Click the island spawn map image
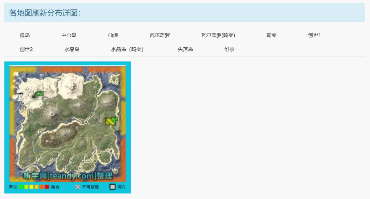This screenshot has width=370, height=199. click(68, 127)
